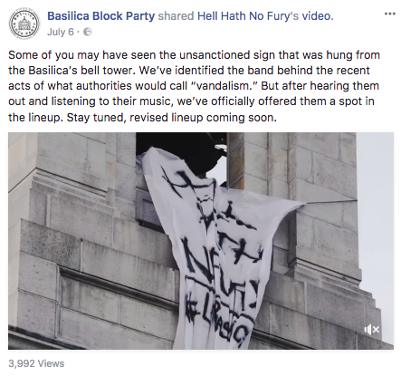Play the shared bell tower video
This screenshot has width=401, height=376.
(x=201, y=241)
